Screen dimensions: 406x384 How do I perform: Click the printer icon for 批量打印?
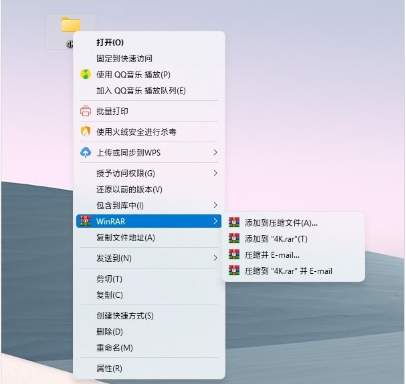point(86,111)
